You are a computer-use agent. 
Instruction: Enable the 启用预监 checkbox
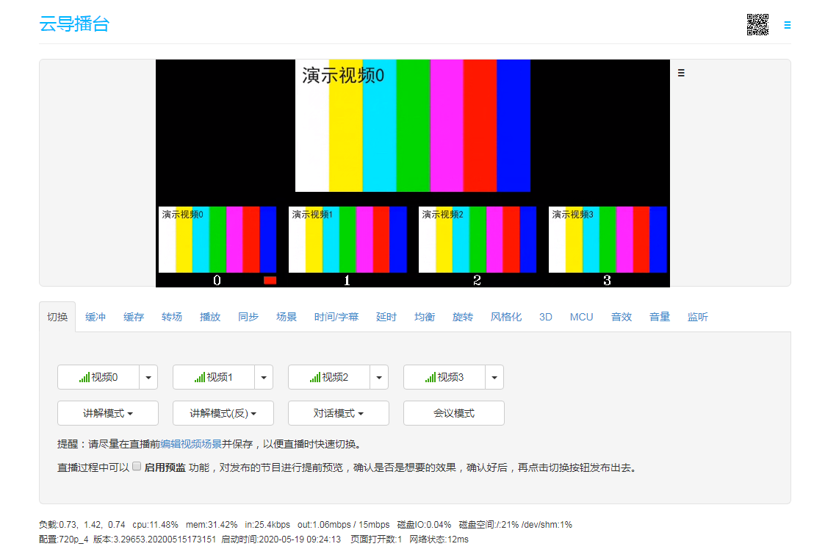click(137, 466)
